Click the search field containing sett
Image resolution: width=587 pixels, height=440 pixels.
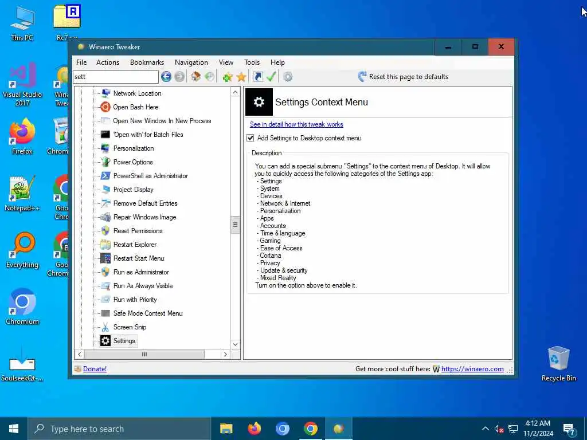click(116, 77)
